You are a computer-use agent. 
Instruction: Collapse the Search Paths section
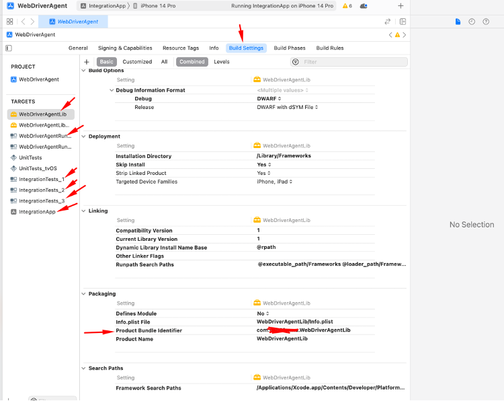click(83, 368)
